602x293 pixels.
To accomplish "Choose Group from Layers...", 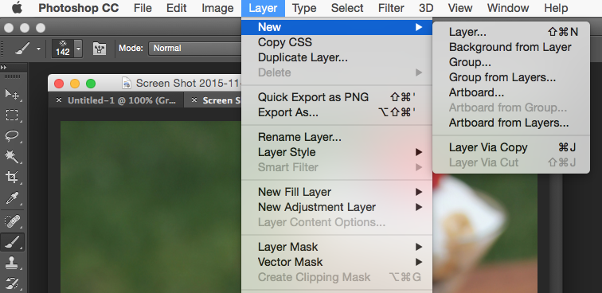I will [511, 77].
